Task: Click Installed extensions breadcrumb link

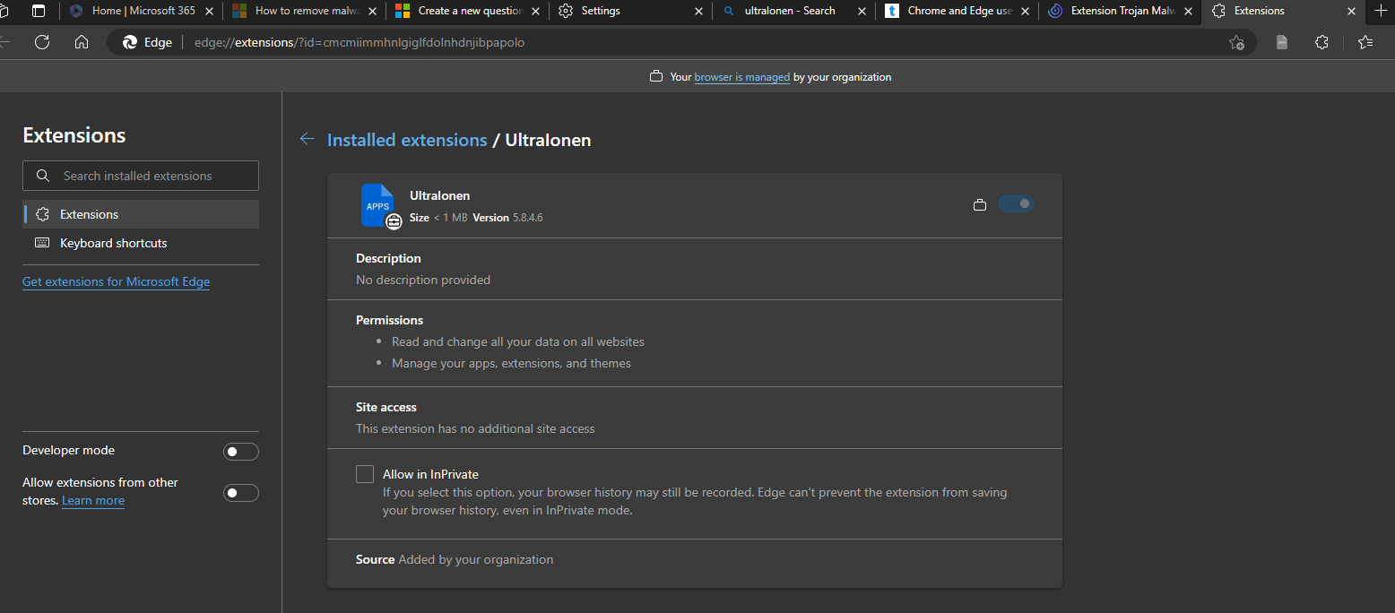Action: 407,140
